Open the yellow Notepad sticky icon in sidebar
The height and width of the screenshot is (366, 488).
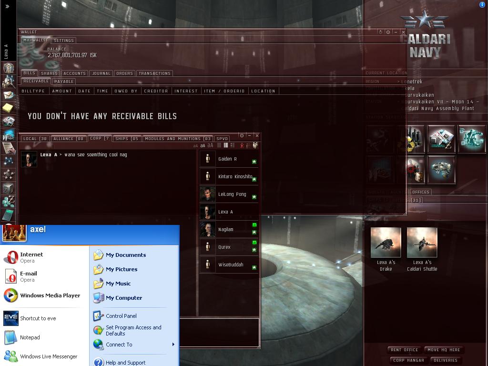point(8,108)
